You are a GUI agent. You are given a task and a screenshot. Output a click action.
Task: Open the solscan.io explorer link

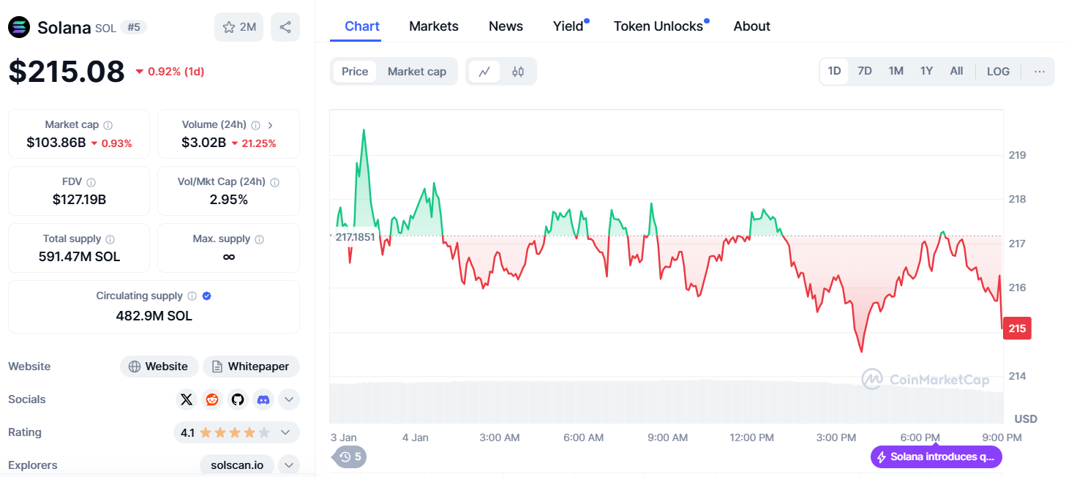237,465
